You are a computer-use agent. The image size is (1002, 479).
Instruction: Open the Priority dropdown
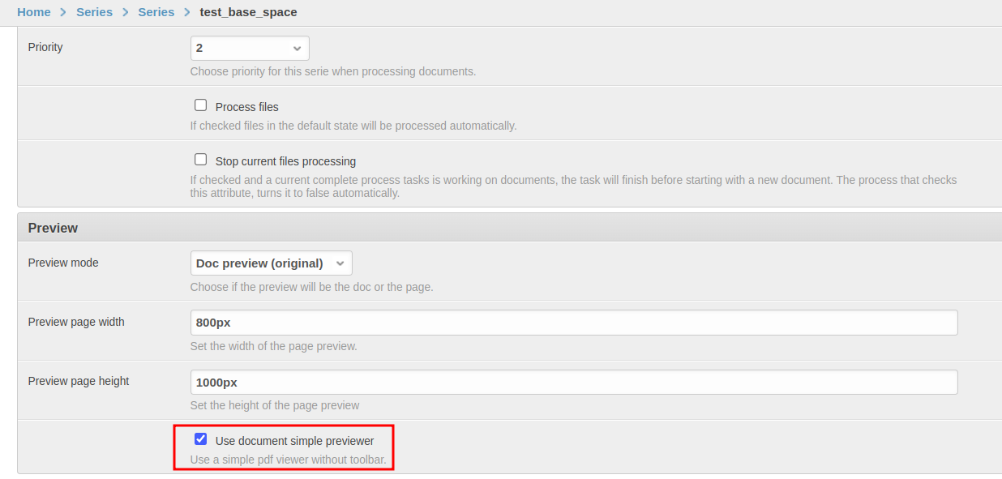coord(250,48)
